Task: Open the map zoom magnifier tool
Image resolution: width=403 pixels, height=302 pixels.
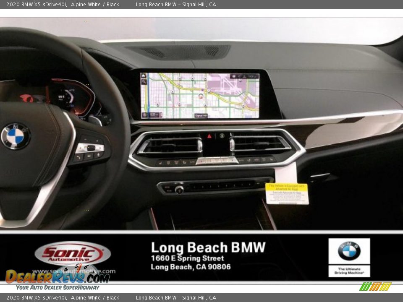Action: pos(144,81)
